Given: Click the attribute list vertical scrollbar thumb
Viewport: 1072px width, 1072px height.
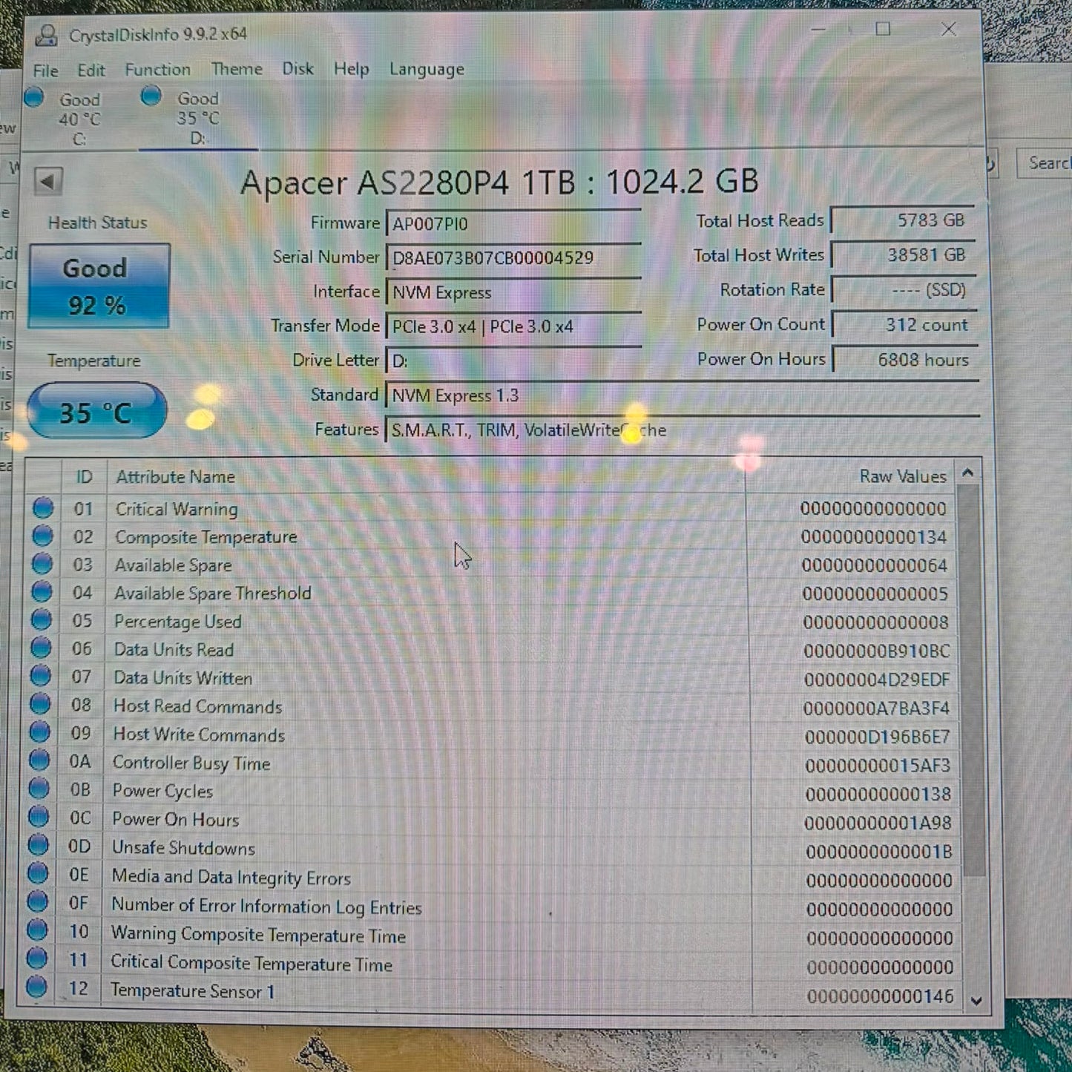Looking at the screenshot, I should [x=973, y=679].
